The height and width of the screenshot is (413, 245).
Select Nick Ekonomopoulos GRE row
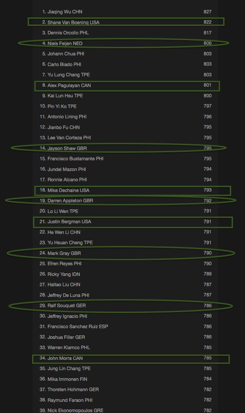tap(127, 410)
